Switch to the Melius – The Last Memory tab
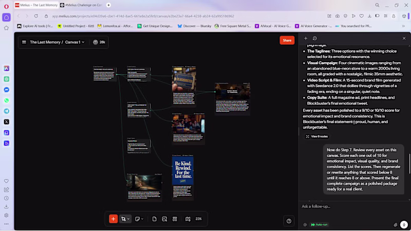The image size is (411, 231). [36, 5]
